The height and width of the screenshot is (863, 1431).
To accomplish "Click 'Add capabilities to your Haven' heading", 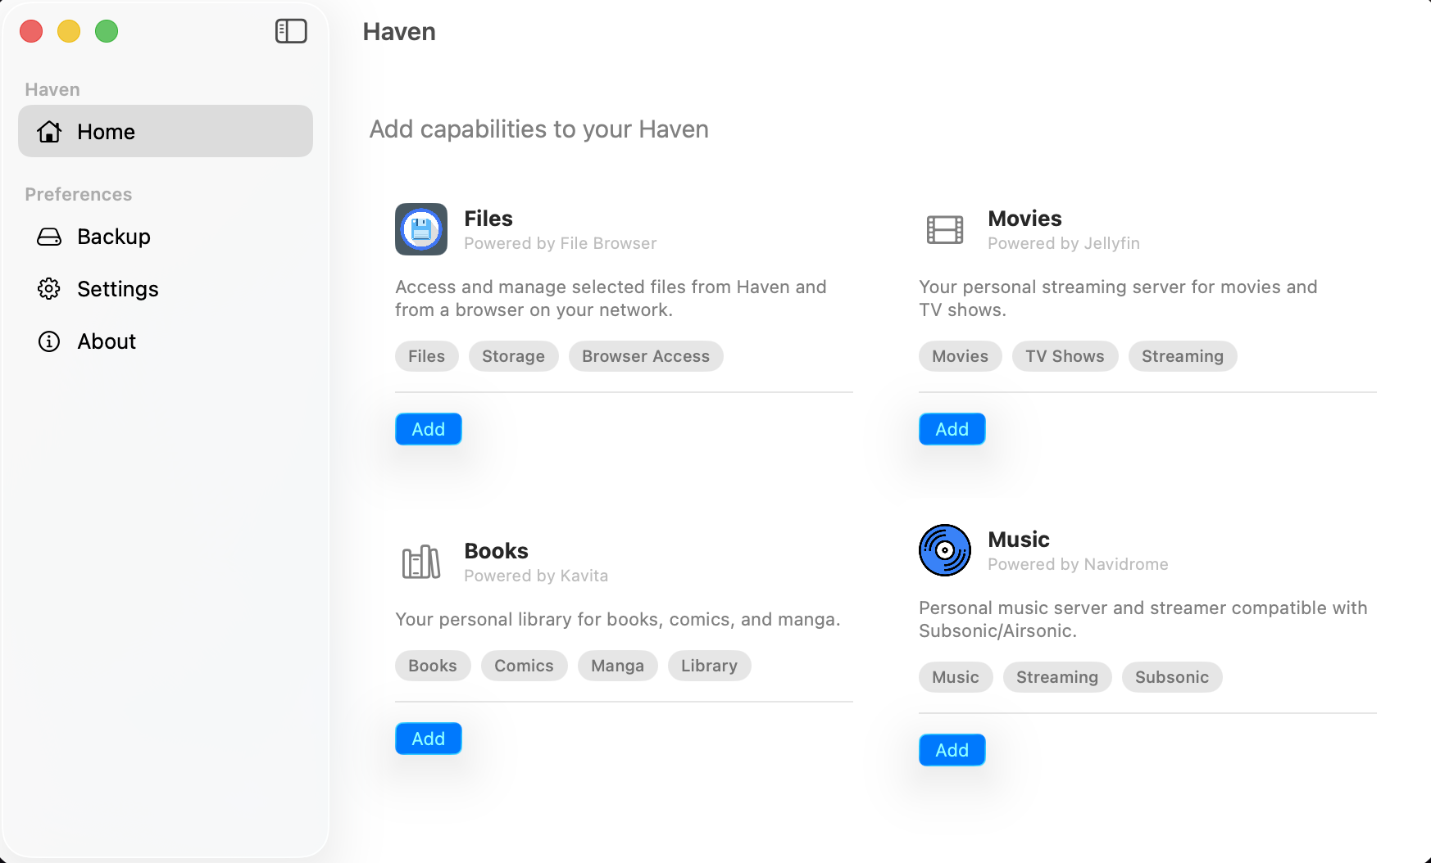I will click(539, 129).
